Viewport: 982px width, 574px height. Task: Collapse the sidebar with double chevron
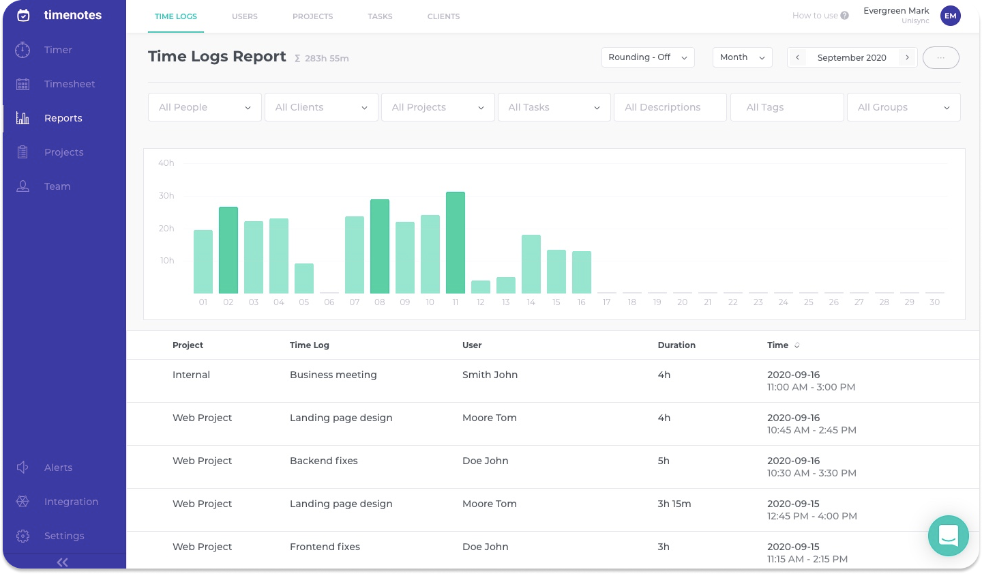tap(63, 562)
